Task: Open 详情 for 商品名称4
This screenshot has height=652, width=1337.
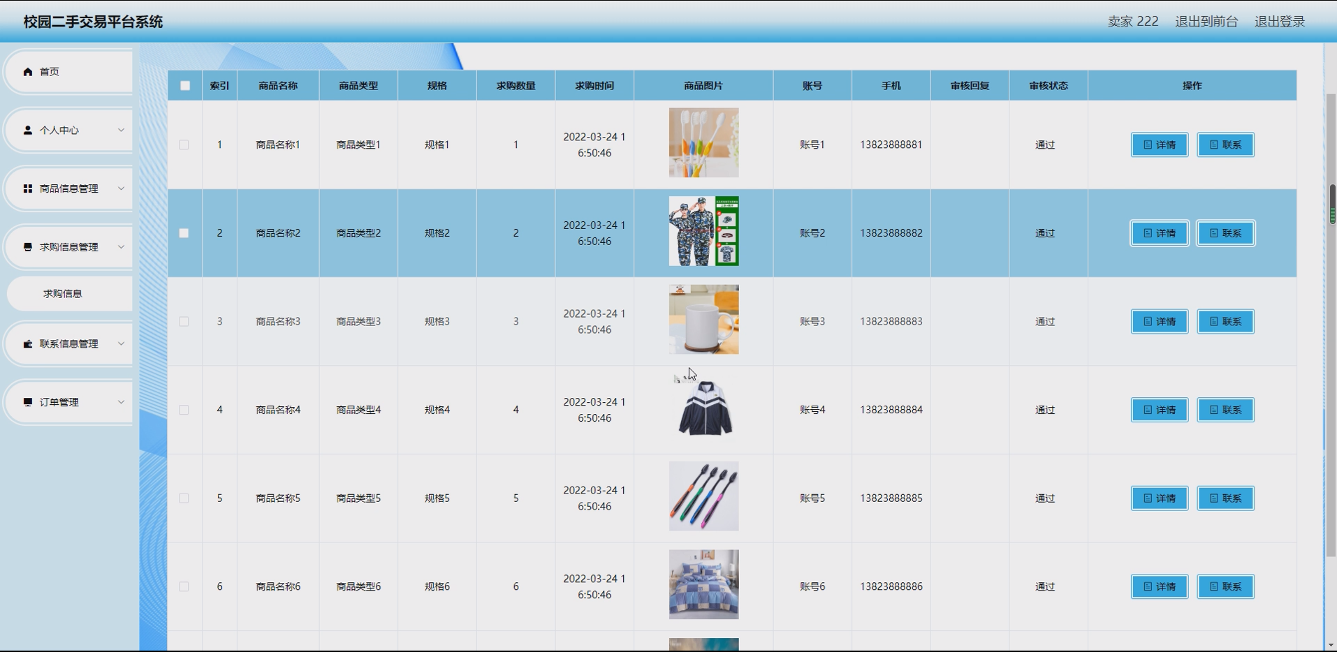Action: (x=1160, y=410)
